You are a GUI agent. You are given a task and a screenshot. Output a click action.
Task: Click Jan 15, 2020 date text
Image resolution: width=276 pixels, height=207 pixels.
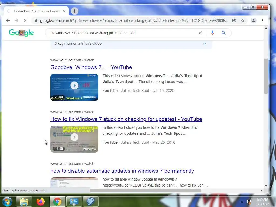click(x=163, y=91)
